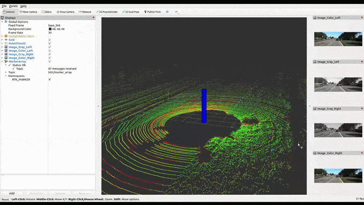Open the File menu
364x205 pixels.
4,6
